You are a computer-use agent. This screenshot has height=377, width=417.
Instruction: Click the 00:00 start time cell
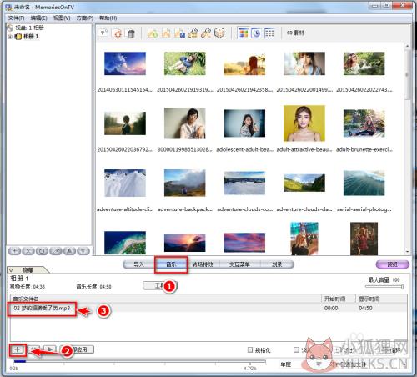point(331,309)
